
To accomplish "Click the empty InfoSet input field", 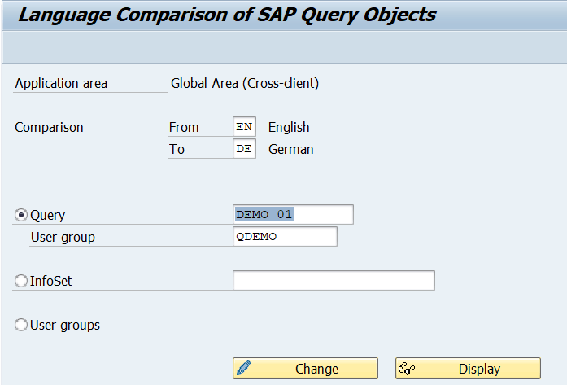I will click(334, 280).
